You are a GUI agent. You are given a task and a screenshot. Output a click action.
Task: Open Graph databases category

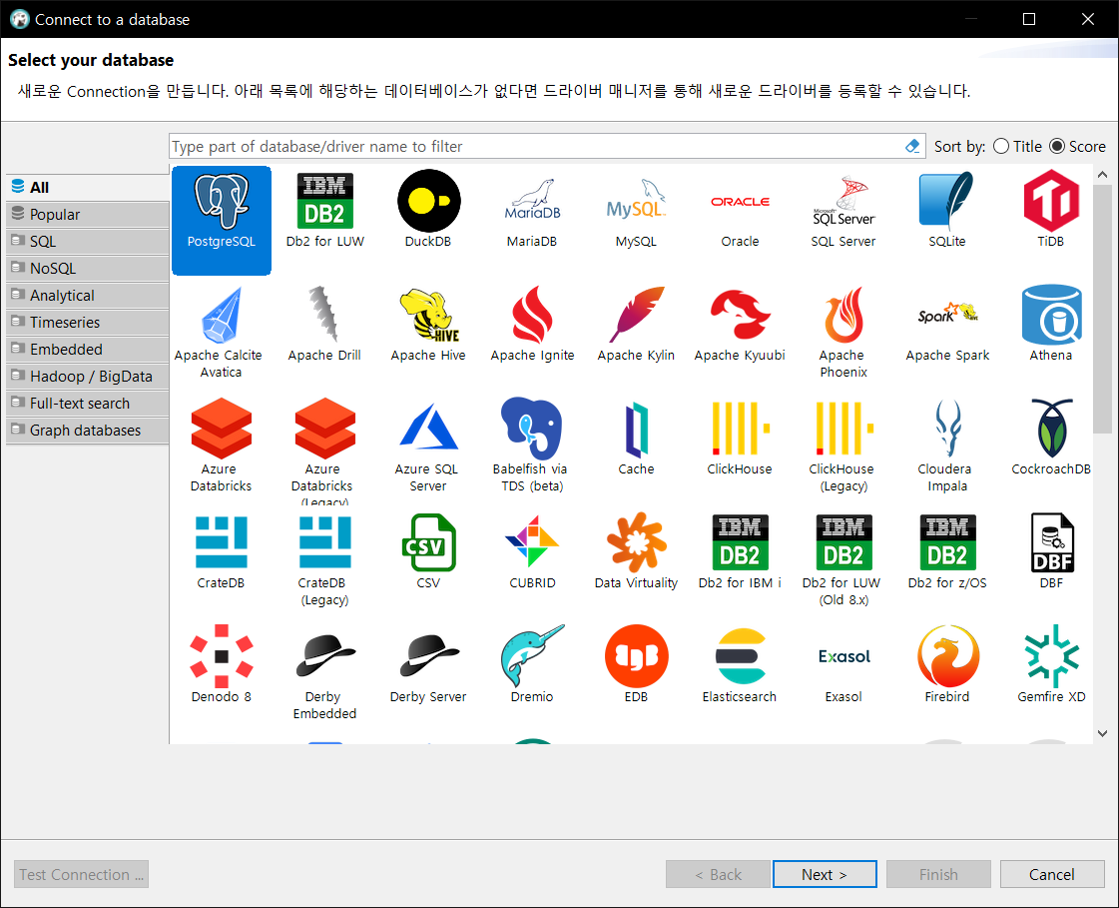click(x=88, y=431)
